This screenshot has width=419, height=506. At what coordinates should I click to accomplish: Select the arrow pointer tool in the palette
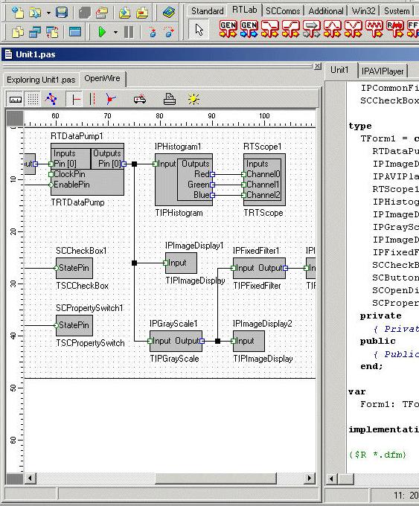point(199,29)
